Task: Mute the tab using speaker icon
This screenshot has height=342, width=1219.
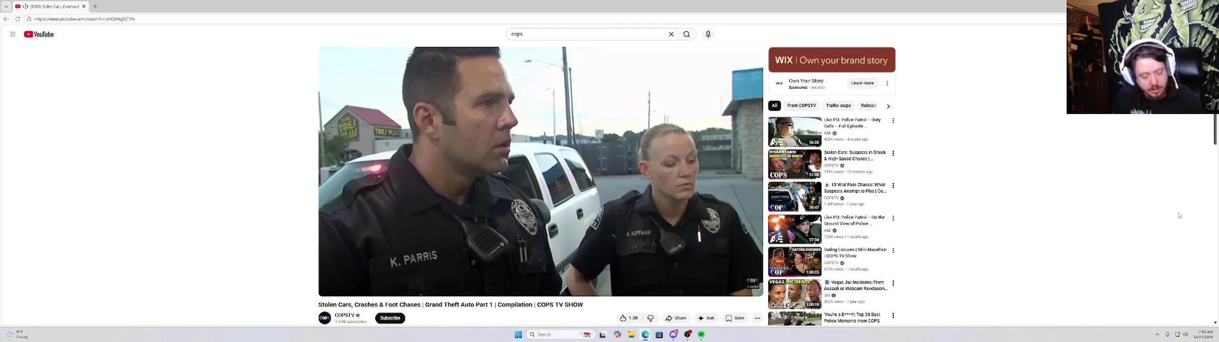Action: point(25,6)
